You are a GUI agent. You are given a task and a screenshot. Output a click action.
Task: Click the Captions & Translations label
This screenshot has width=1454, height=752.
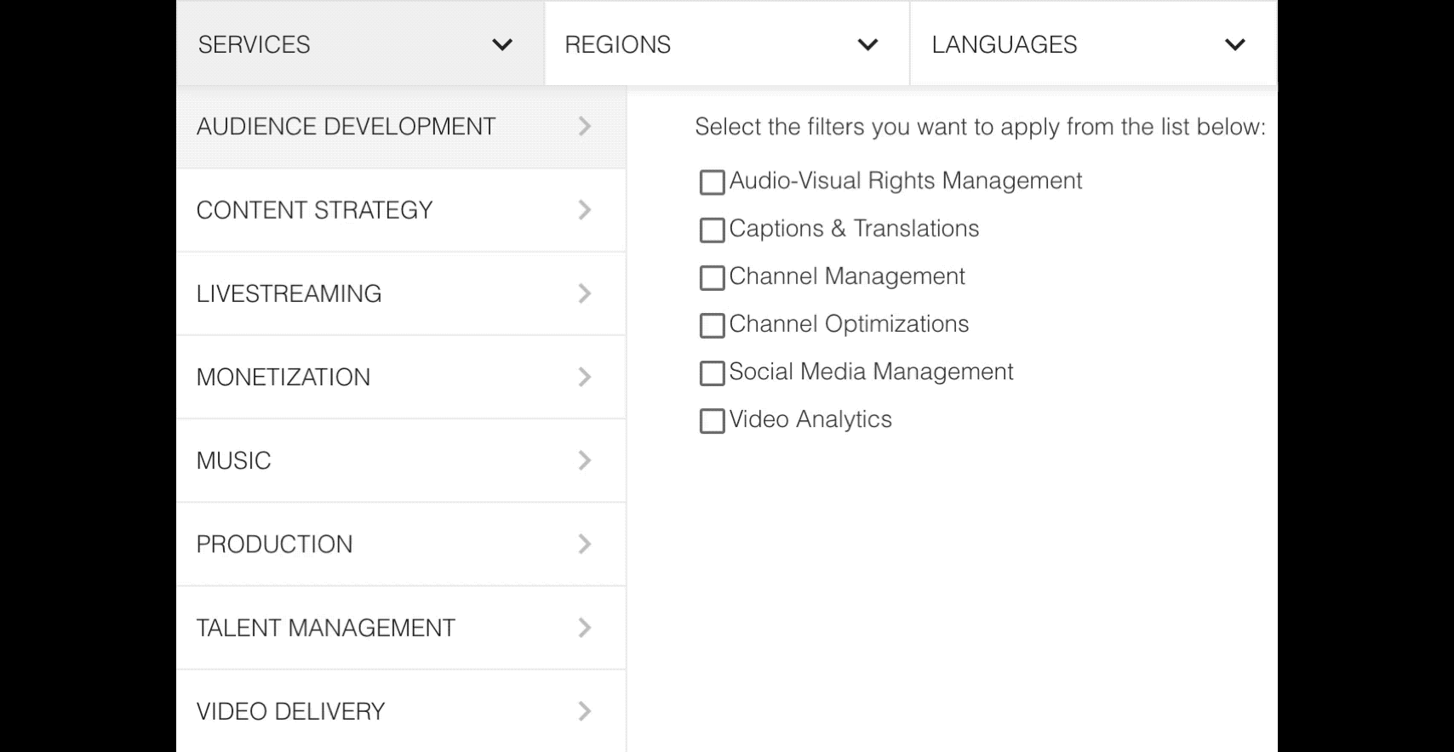click(854, 228)
